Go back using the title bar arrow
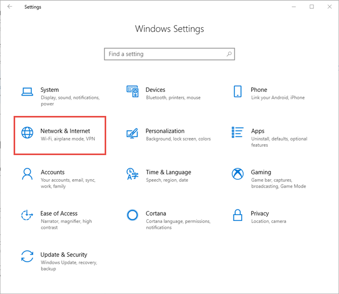339x294 pixels. point(9,7)
